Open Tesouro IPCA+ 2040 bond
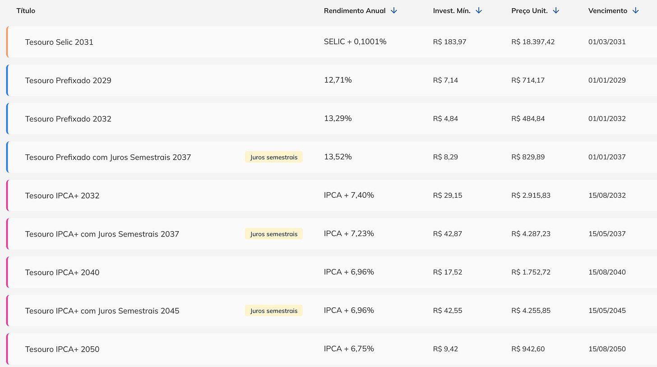 (62, 272)
